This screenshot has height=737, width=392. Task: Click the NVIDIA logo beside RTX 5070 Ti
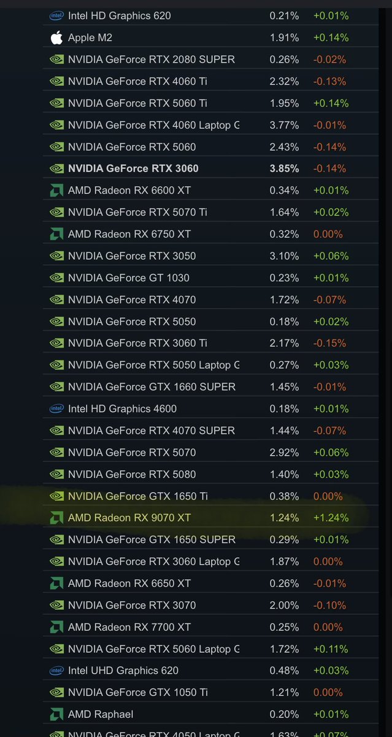tap(56, 213)
